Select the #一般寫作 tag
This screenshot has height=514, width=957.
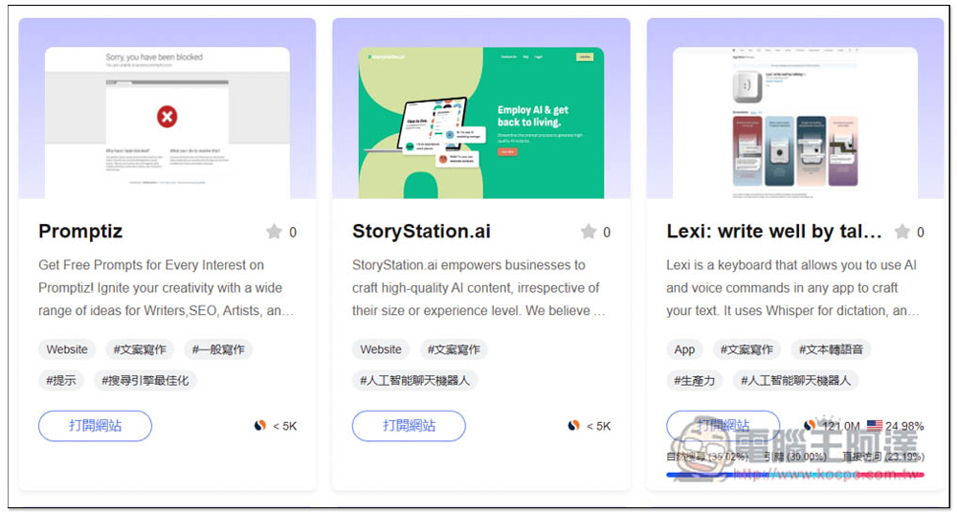pos(218,349)
